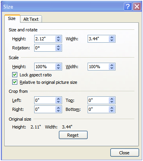Decrease Scale Height percentage

pos(59,68)
